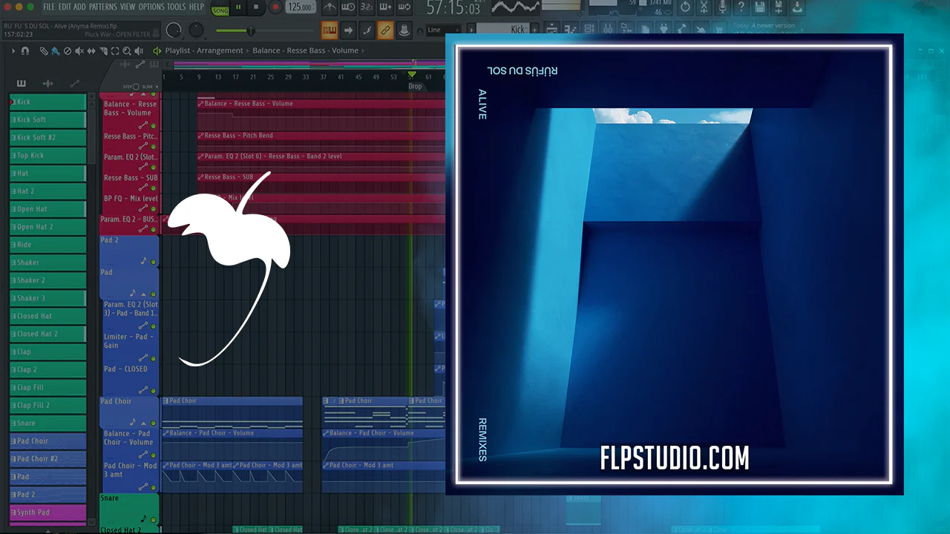This screenshot has width=950, height=534.
Task: Choose the select tool in Playlist
Action: tap(115, 51)
